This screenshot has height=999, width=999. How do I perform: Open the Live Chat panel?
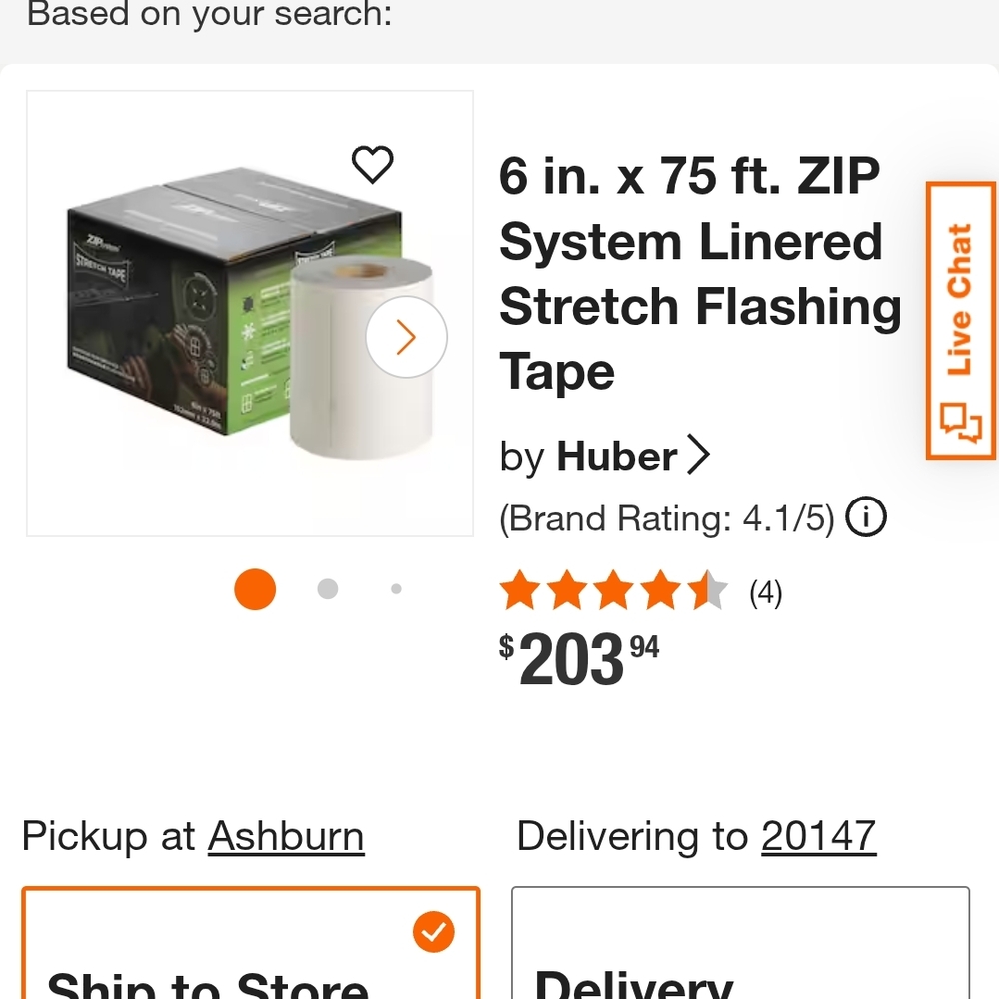(961, 320)
